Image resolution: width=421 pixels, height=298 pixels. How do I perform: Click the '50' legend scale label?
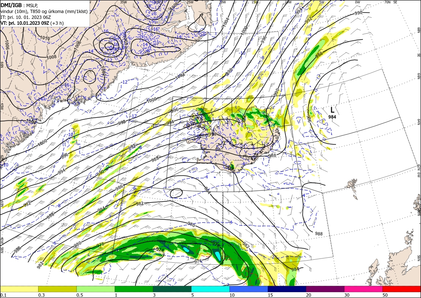385,295
